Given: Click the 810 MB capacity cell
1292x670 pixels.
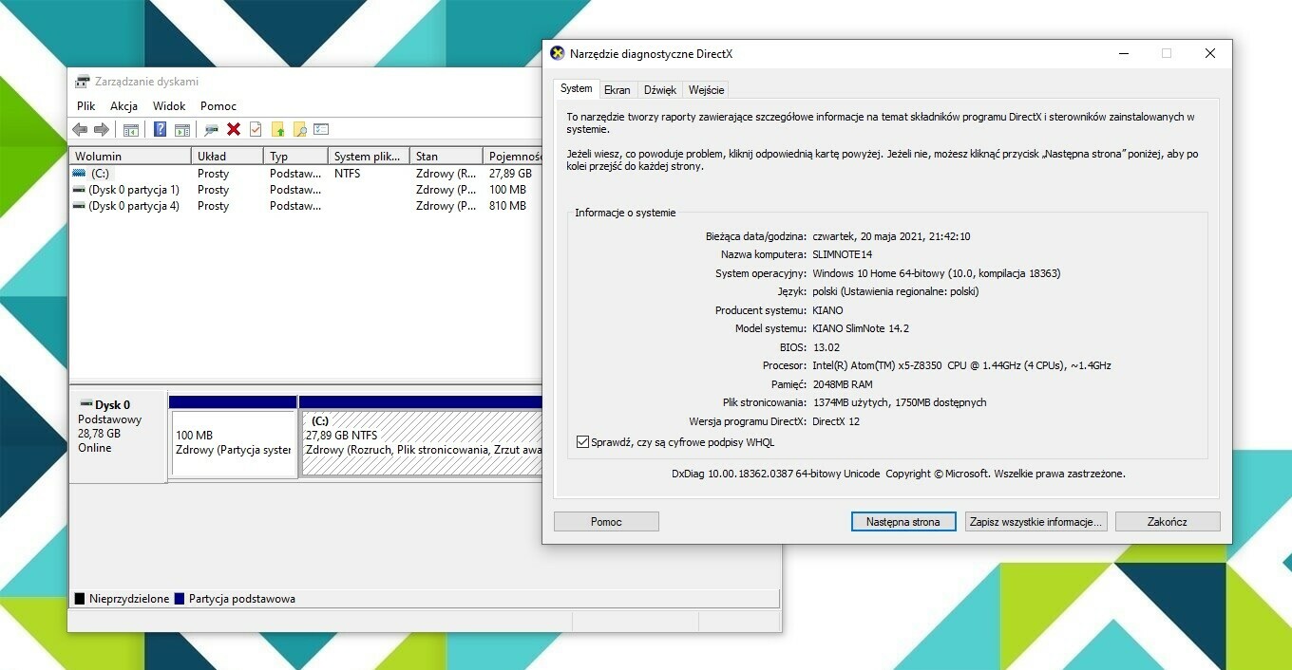Looking at the screenshot, I should [507, 206].
